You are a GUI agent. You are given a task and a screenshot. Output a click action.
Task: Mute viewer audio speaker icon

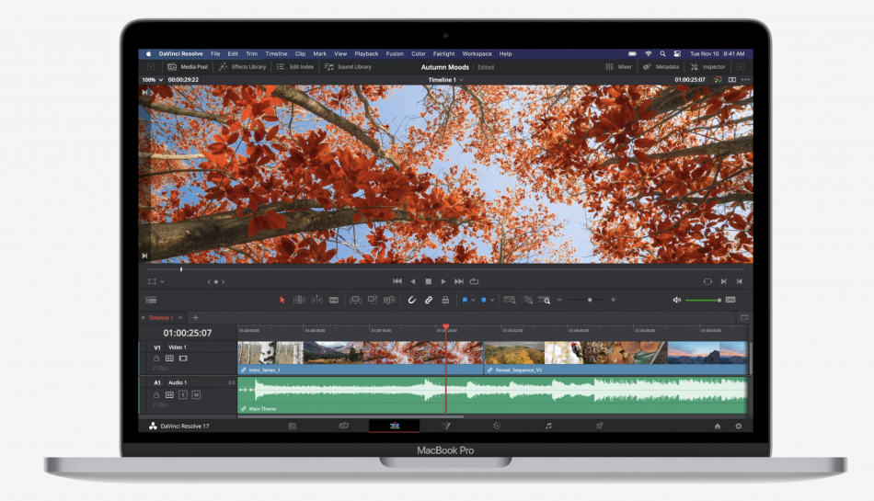677,300
